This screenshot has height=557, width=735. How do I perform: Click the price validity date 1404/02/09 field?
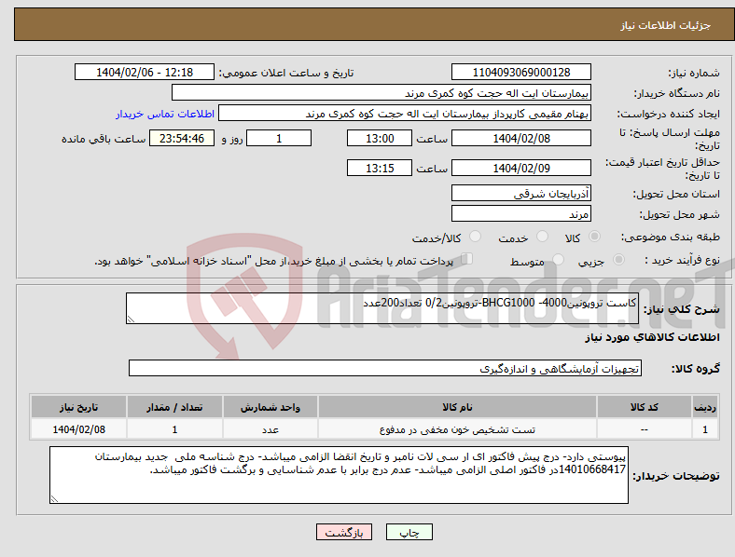521,168
